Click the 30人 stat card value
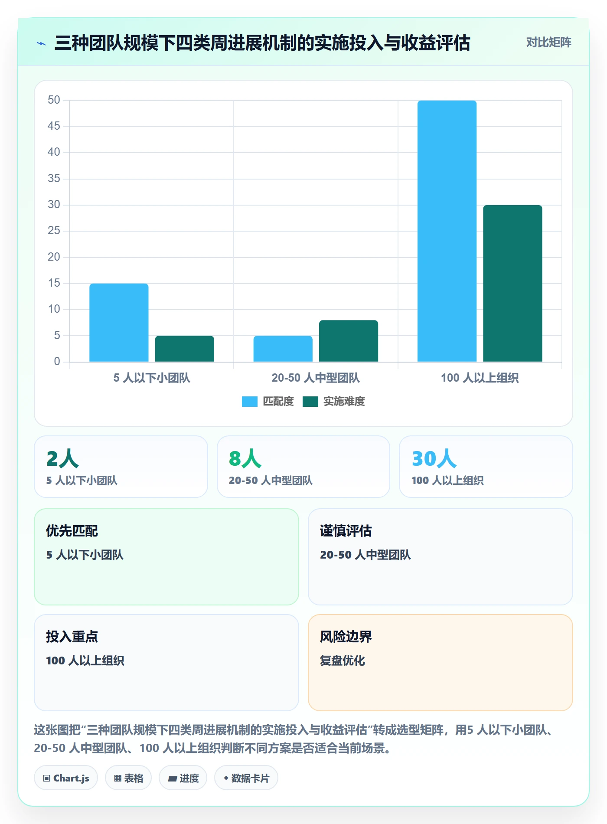This screenshot has width=607, height=824. coord(434,458)
